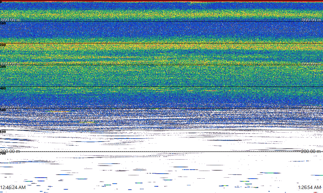Click the left 800.00 m range label
The image size is (323, 193).
coord(10,20)
